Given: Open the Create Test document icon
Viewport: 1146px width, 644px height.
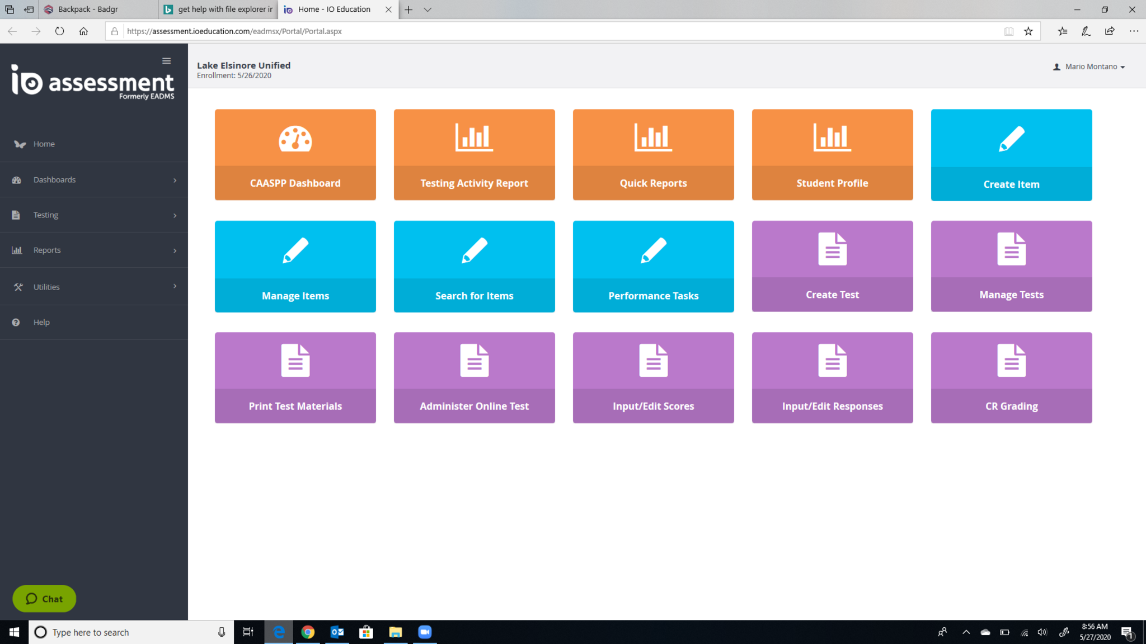Looking at the screenshot, I should tap(832, 249).
